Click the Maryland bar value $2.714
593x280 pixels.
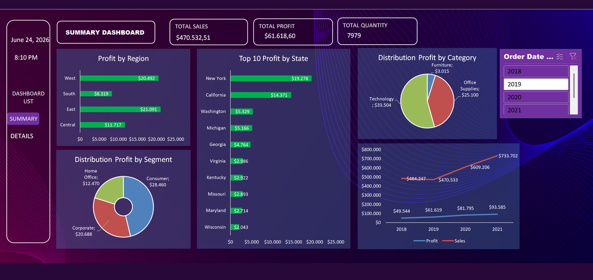(x=241, y=211)
